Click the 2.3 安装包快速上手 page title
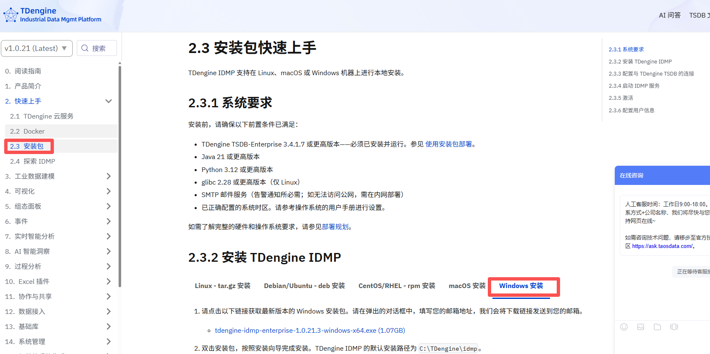The height and width of the screenshot is (354, 710). point(252,48)
